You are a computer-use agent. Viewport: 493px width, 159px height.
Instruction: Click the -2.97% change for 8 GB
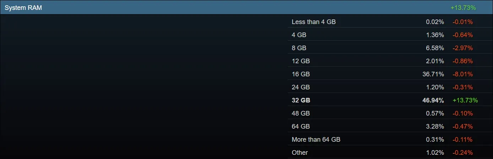(462, 48)
